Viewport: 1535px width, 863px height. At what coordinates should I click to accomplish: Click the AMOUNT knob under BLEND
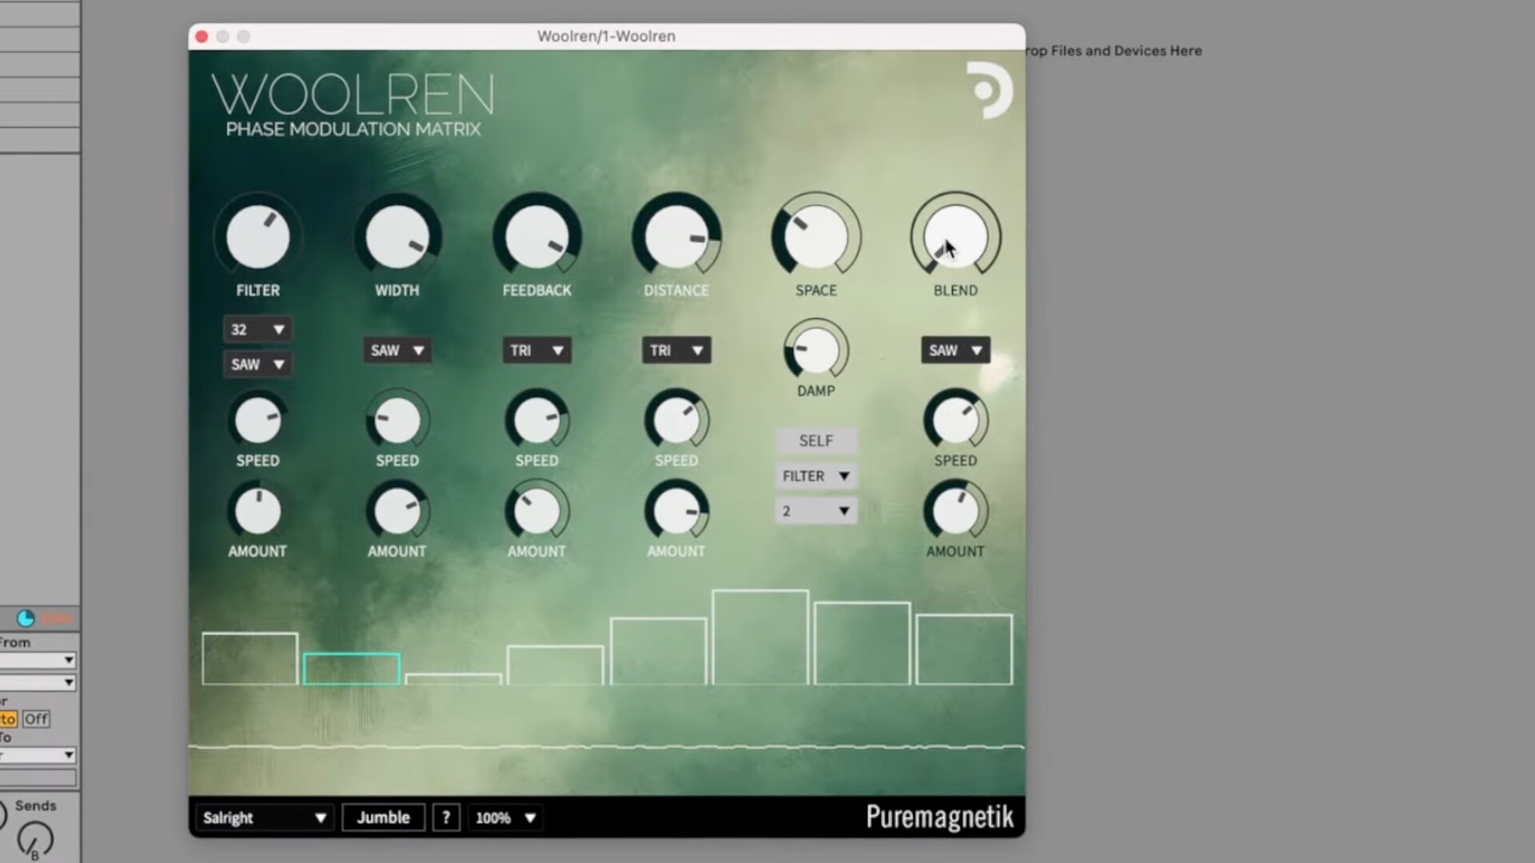click(x=955, y=511)
